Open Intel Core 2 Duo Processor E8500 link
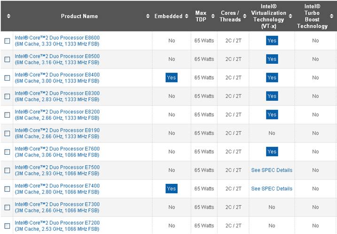This screenshot has width=337, height=234. [57, 59]
